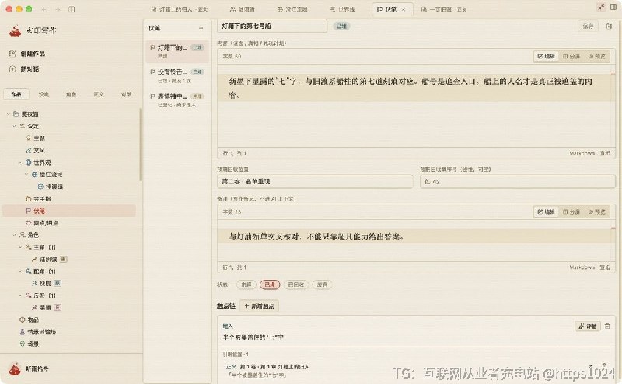
Task: Switch to the 世界线 tab
Action: [x=342, y=9]
